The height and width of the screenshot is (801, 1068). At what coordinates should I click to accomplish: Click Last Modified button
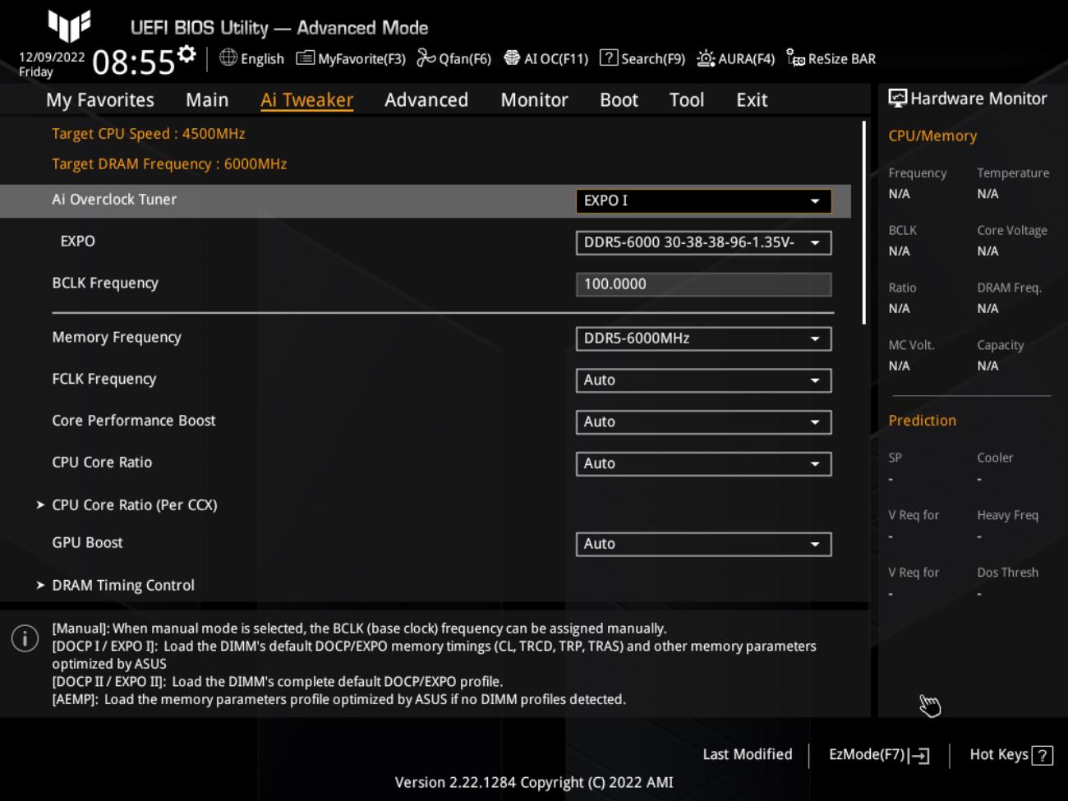click(x=748, y=754)
